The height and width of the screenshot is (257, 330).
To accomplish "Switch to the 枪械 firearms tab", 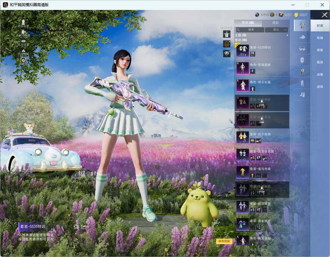I will [320, 38].
